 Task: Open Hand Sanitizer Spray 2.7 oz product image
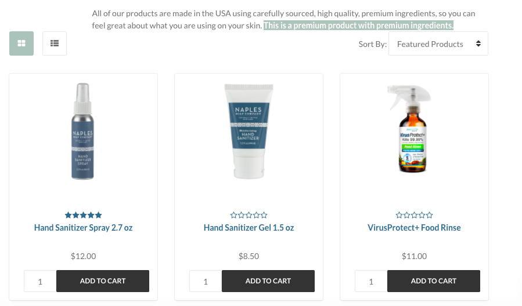click(82, 131)
